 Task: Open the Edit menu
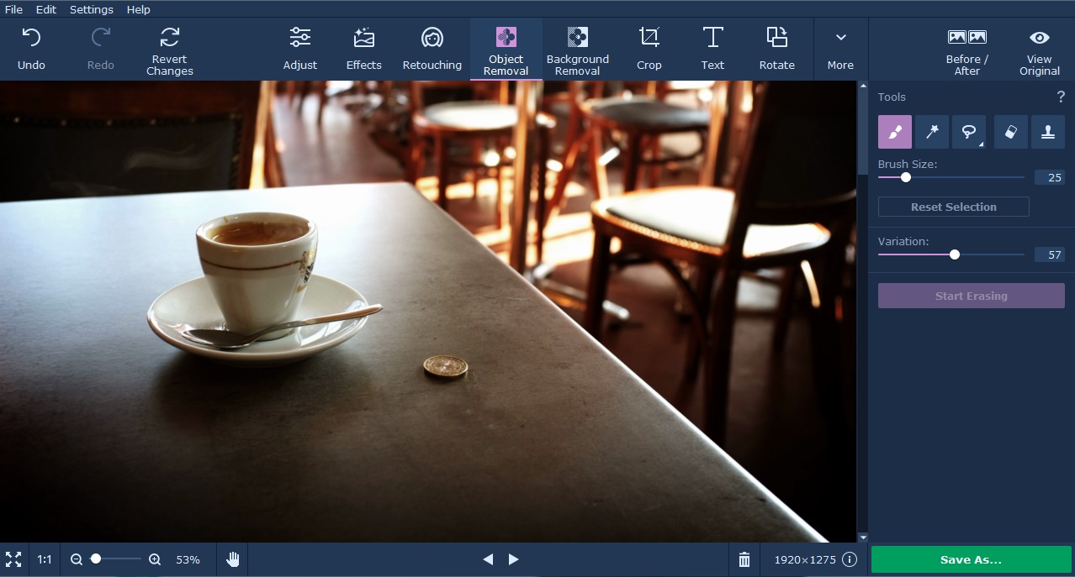pos(46,9)
